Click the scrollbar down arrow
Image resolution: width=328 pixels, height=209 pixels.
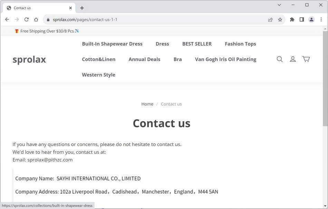coord(325,206)
